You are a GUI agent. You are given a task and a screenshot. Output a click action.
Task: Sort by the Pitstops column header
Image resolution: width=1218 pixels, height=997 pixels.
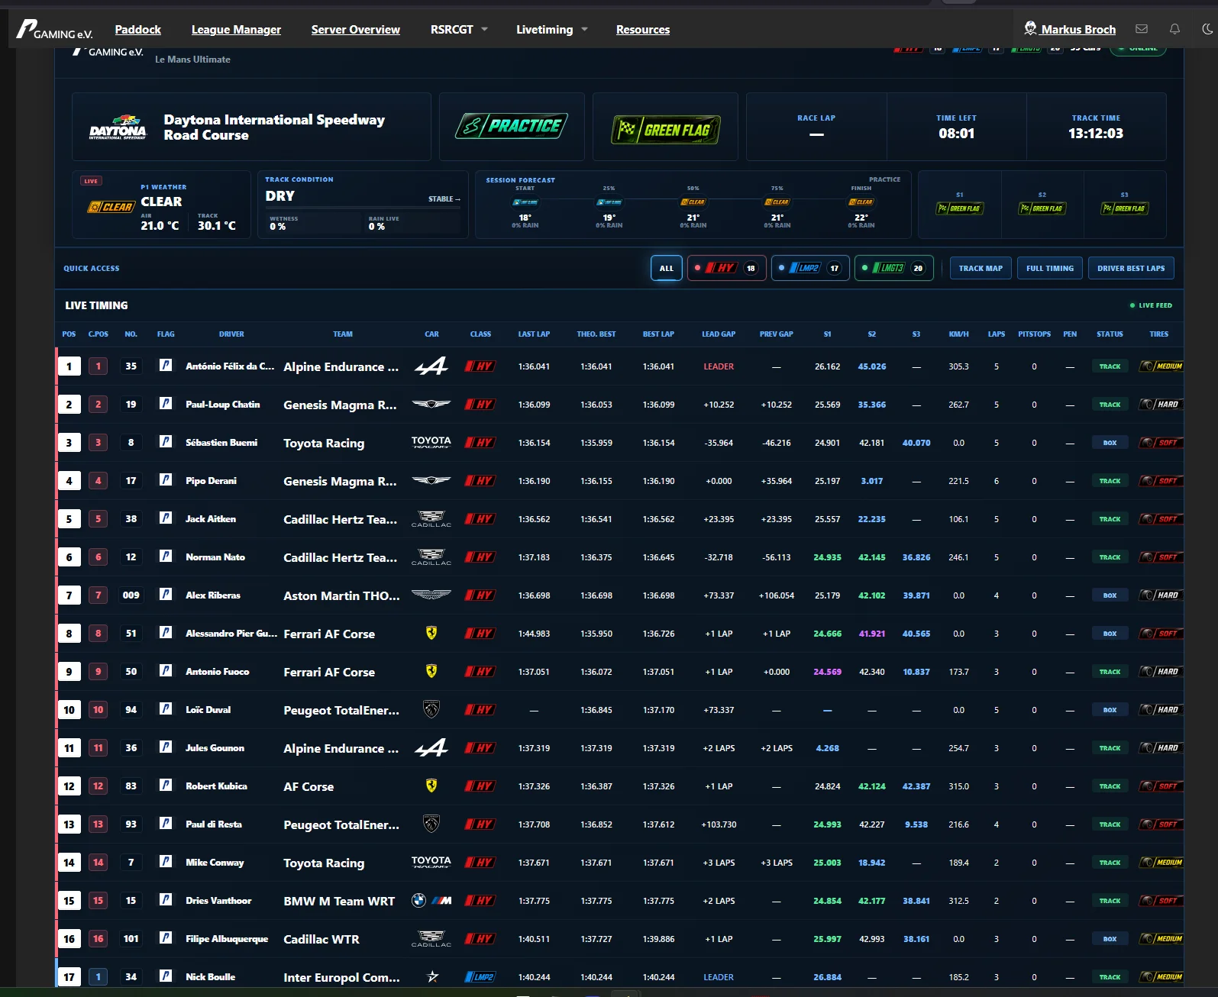pos(1034,334)
